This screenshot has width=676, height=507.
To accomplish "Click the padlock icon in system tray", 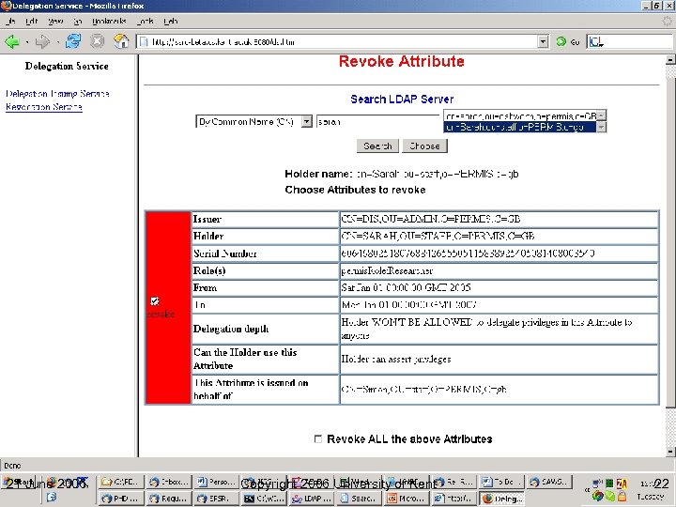I will [x=622, y=497].
